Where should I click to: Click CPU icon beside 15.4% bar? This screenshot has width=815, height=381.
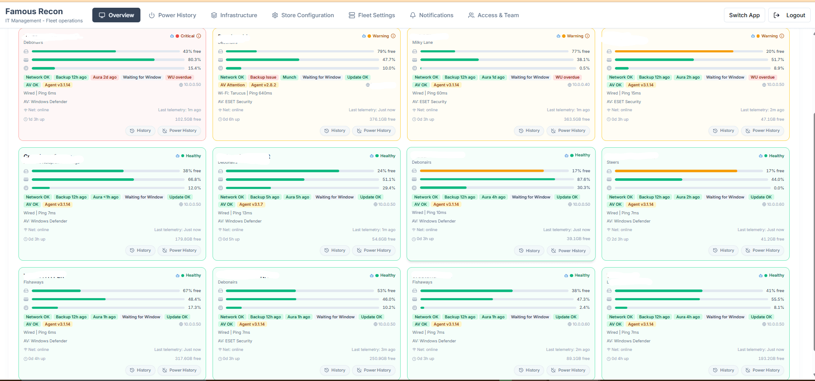click(26, 68)
